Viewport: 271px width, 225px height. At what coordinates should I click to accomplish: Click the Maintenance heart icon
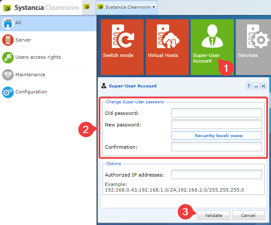(x=8, y=75)
